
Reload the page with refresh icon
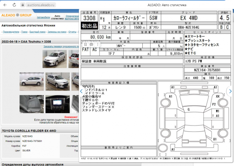tap(14, 5)
